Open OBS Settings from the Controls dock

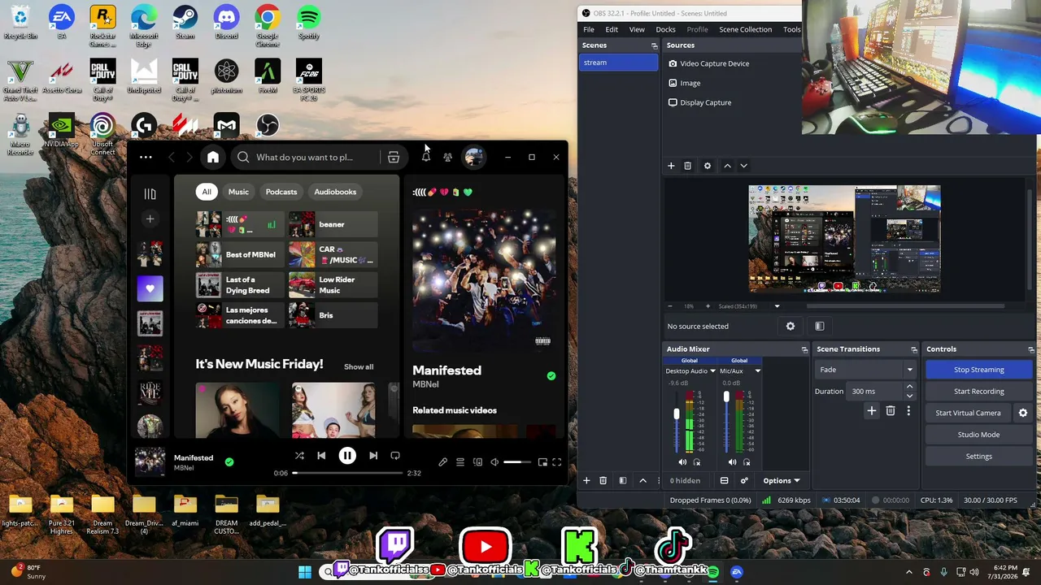click(978, 457)
